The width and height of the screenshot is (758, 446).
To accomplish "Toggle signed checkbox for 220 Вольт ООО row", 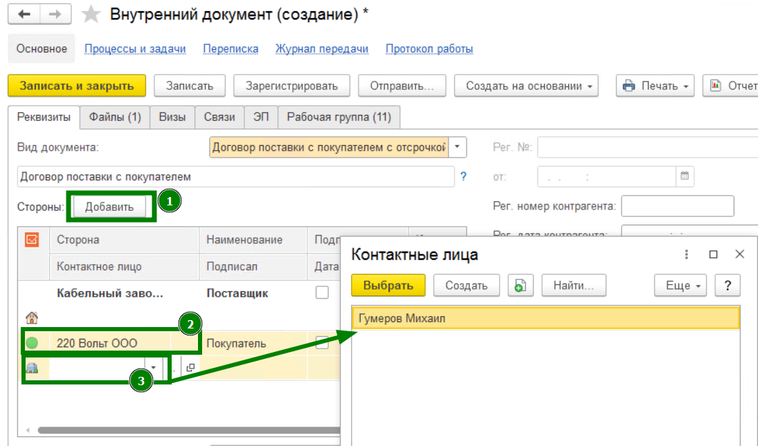I will (322, 342).
